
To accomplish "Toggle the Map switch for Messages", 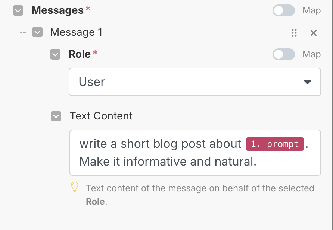I will (x=283, y=10).
